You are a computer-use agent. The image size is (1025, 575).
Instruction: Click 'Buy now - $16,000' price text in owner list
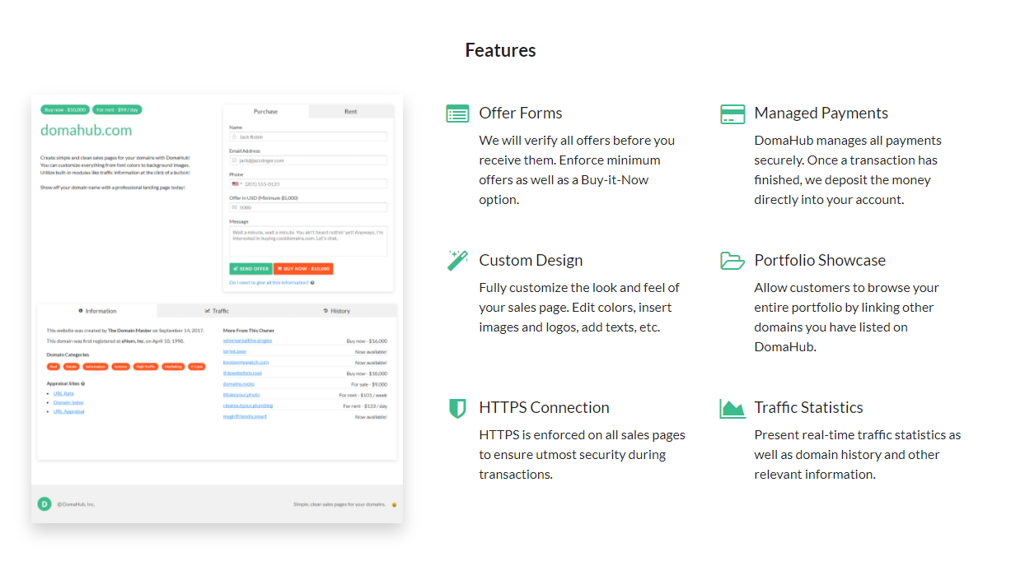367,341
